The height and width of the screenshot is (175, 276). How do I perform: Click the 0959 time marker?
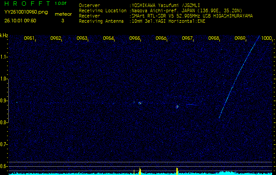[x=240, y=38]
